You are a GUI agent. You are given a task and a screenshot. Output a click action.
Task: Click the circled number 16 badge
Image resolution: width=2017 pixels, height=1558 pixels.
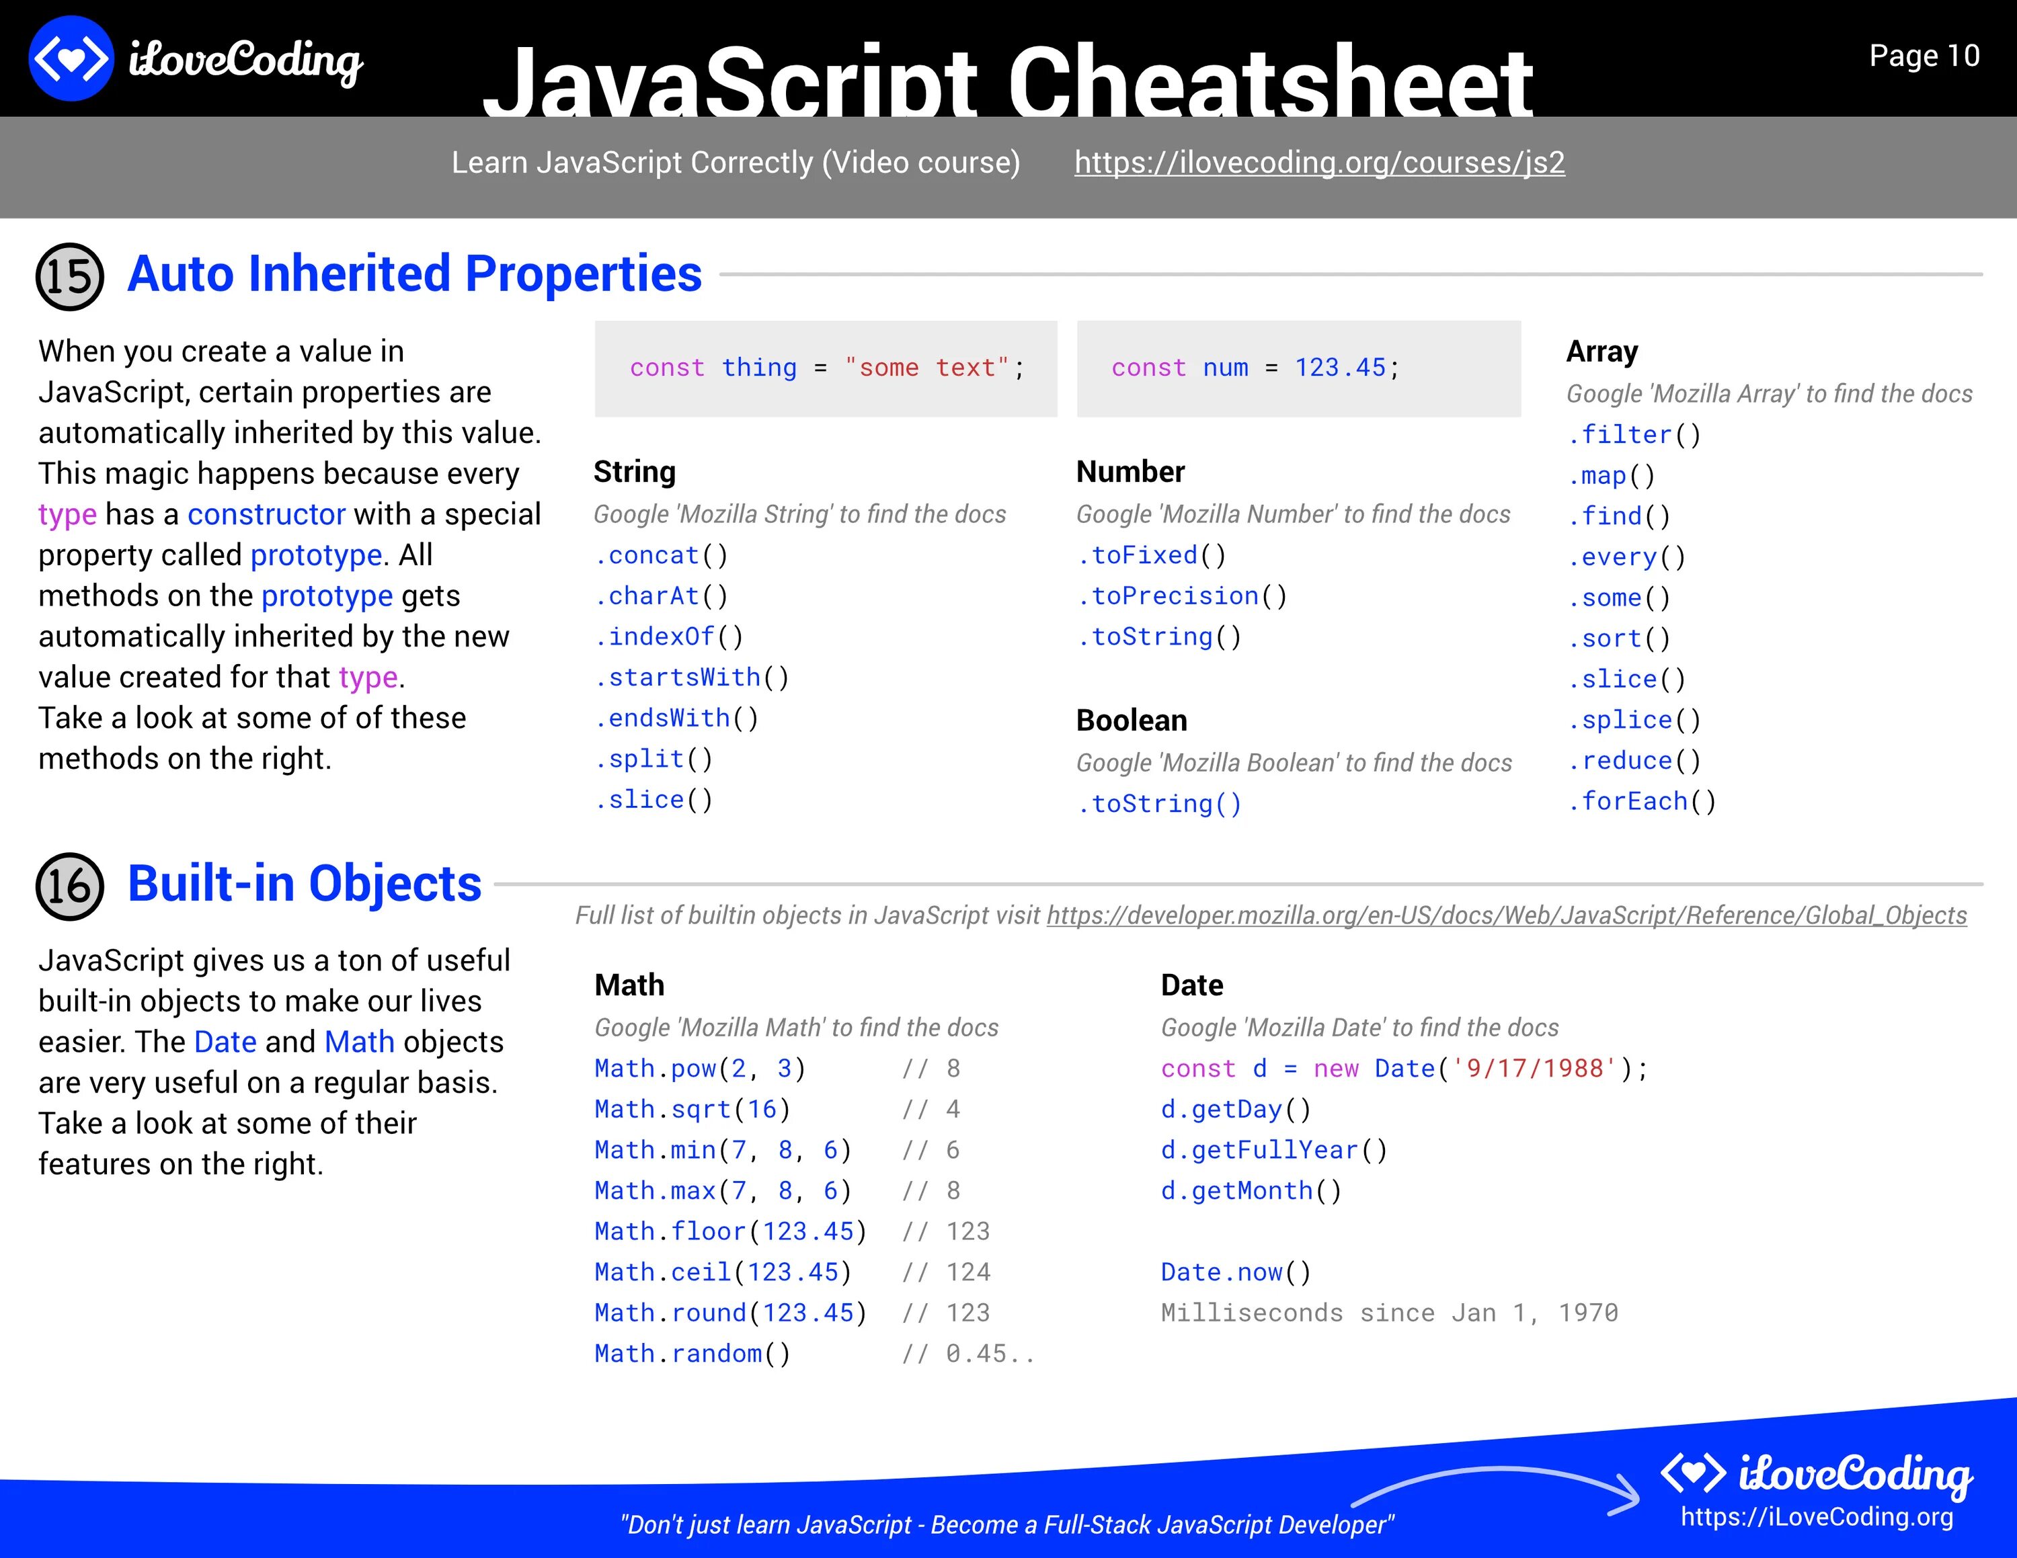click(69, 886)
